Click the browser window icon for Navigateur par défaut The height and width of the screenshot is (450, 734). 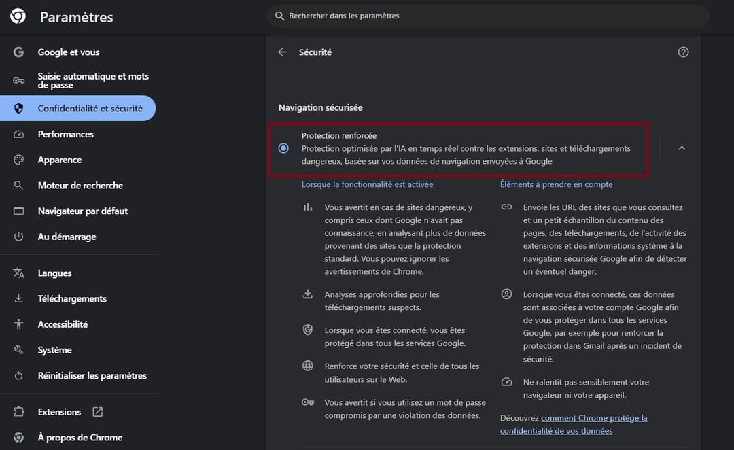click(x=19, y=211)
